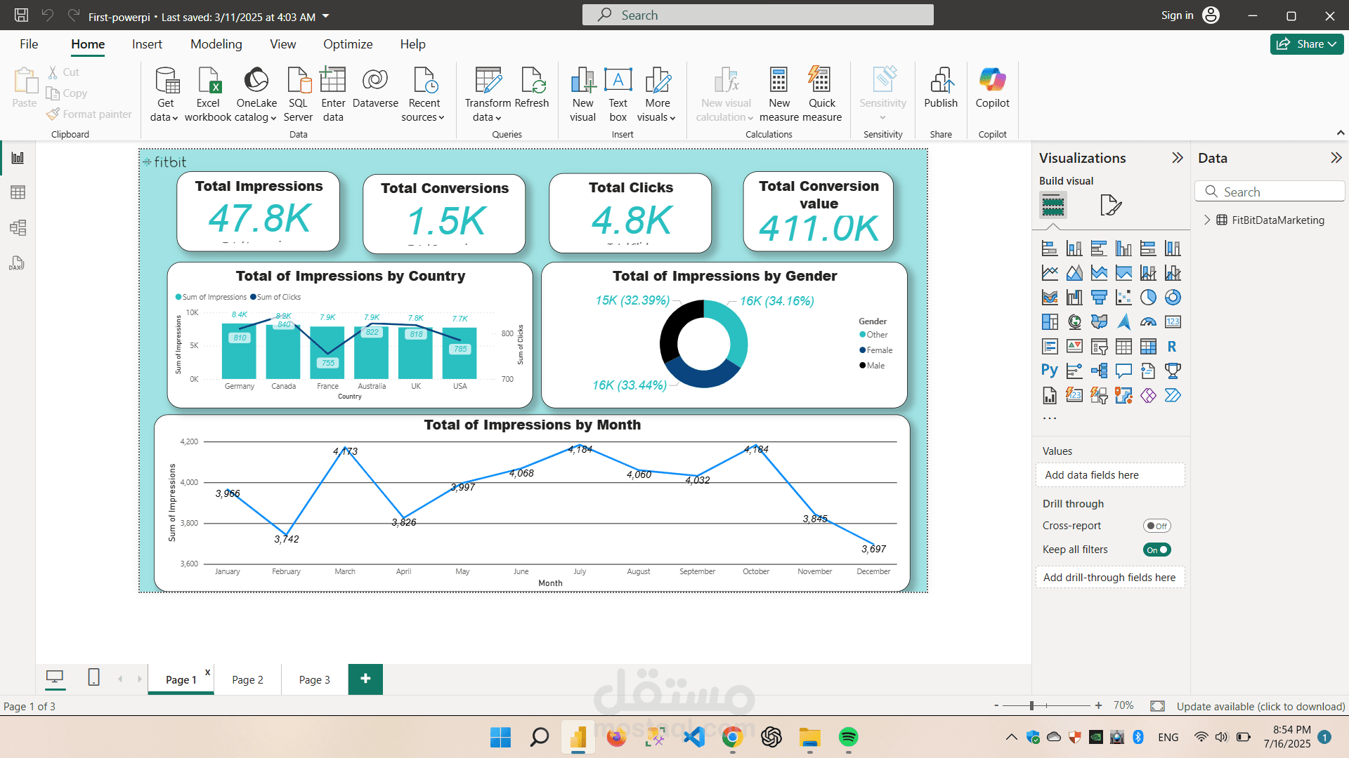Viewport: 1349px width, 758px height.
Task: Select the pie chart visualization icon
Action: coord(1148,298)
